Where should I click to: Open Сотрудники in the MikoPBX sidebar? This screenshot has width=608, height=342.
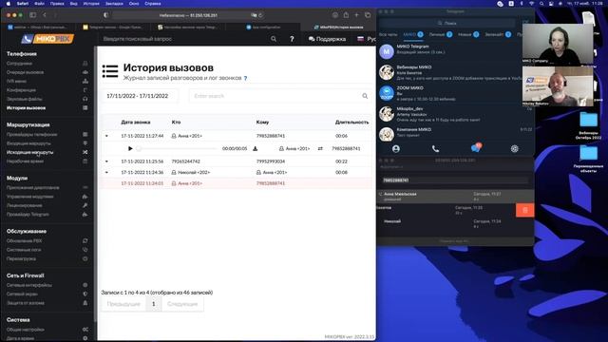(x=19, y=64)
